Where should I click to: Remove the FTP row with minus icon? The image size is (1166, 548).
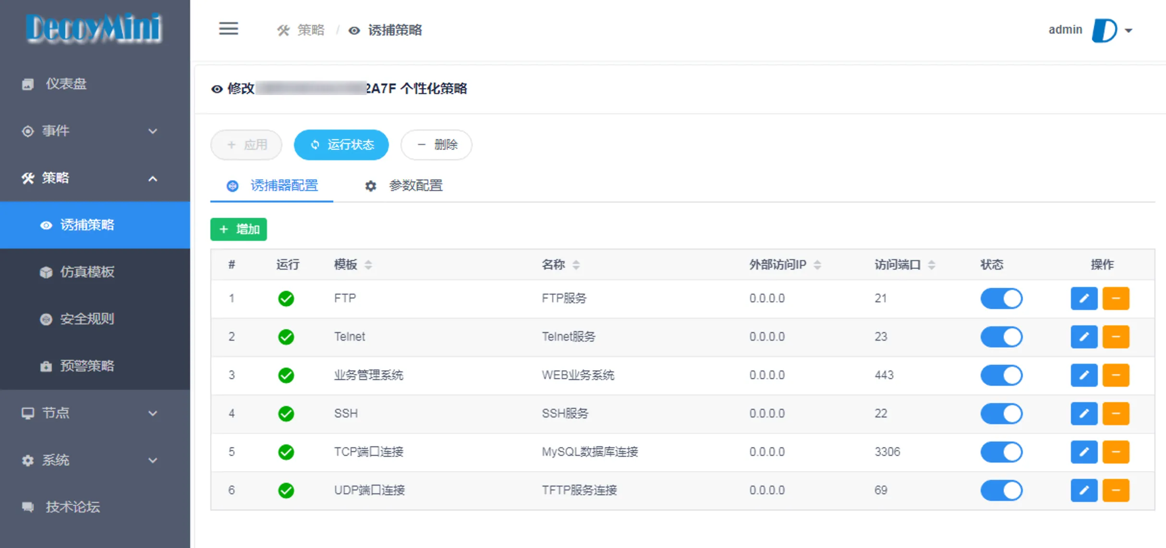(x=1116, y=298)
